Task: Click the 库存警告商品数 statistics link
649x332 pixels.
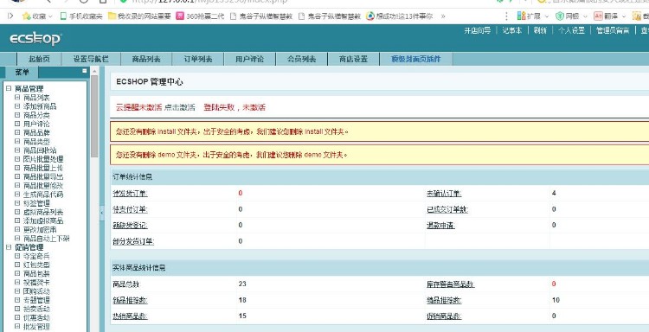Action: pos(451,284)
